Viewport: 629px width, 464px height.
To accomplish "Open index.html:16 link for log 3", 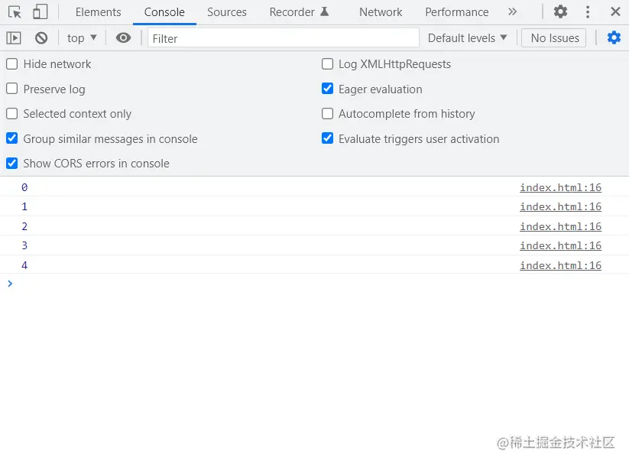I will [x=560, y=245].
